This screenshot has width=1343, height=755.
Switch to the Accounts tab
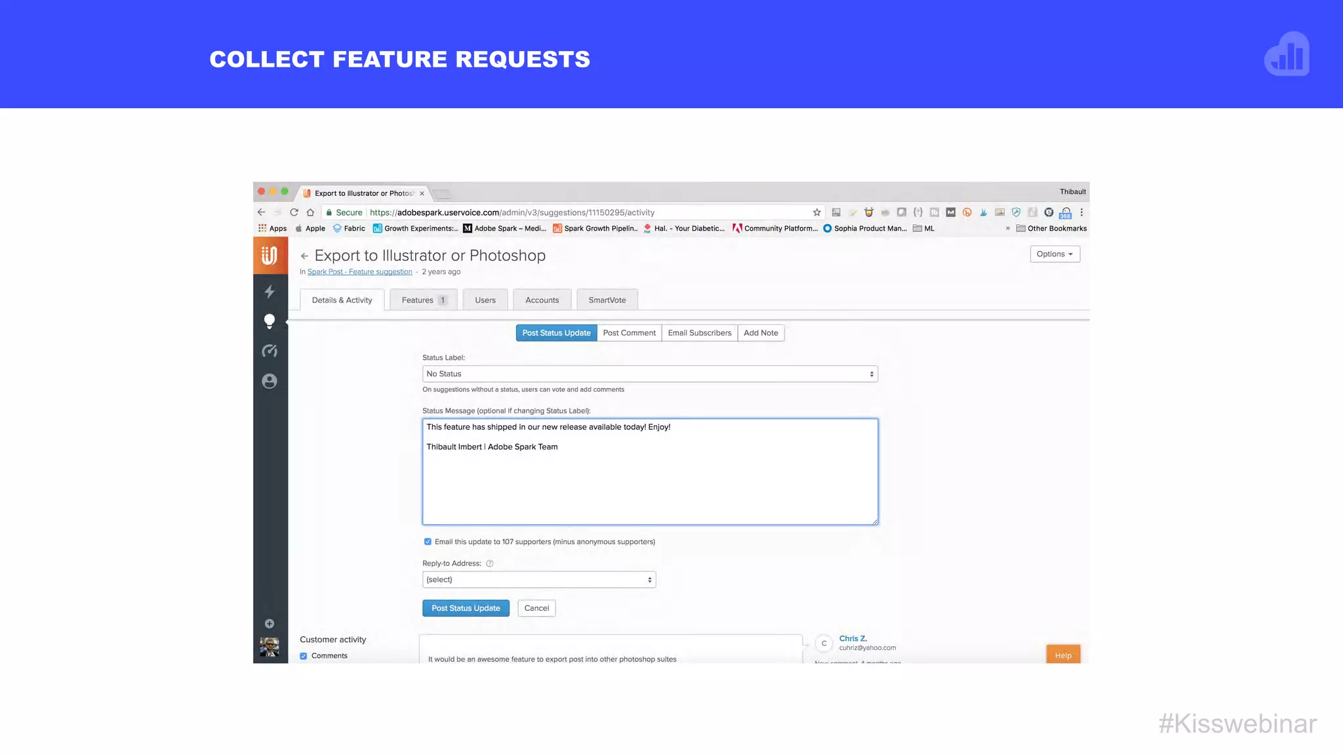pyautogui.click(x=542, y=300)
